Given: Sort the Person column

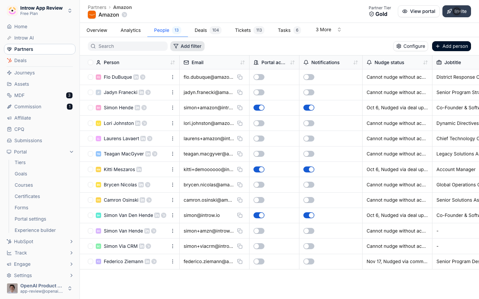Looking at the screenshot, I should pos(173,62).
